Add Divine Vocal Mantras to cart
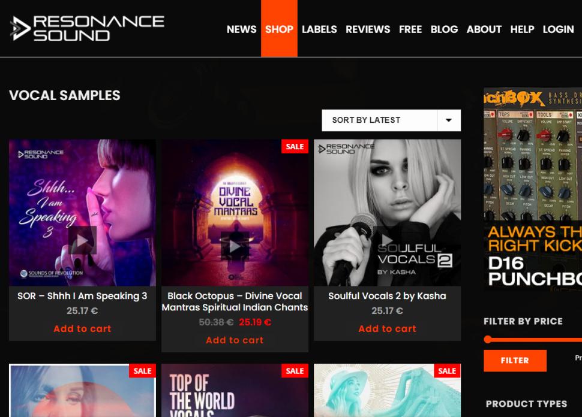This screenshot has height=417, width=582. (235, 340)
